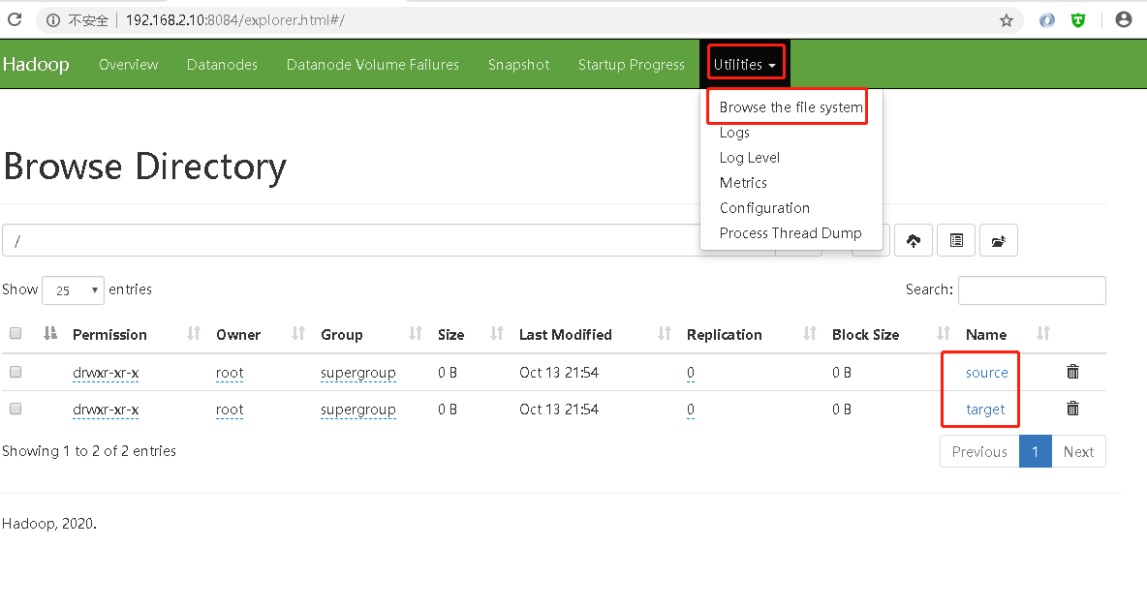Select Browse the file system menu item
This screenshot has height=608, width=1147.
[x=790, y=107]
